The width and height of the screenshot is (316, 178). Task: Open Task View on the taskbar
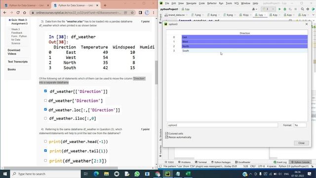pos(85,174)
